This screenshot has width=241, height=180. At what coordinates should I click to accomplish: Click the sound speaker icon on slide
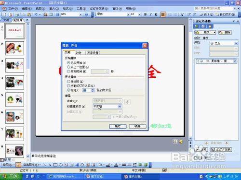point(181,142)
